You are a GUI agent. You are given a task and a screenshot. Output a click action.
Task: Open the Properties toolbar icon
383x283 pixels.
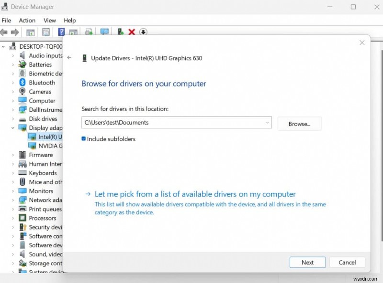(x=45, y=32)
